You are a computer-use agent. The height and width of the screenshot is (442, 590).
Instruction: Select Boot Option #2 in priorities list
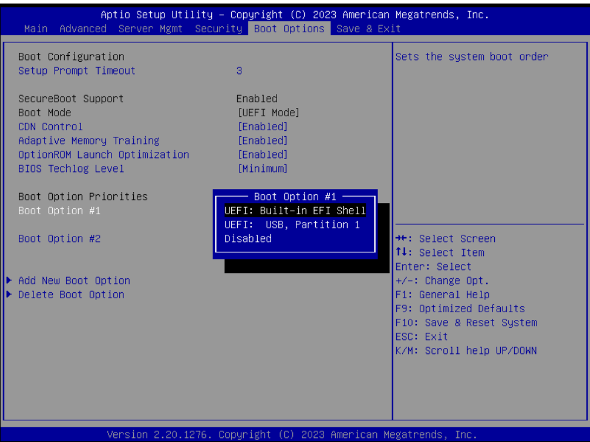point(59,239)
